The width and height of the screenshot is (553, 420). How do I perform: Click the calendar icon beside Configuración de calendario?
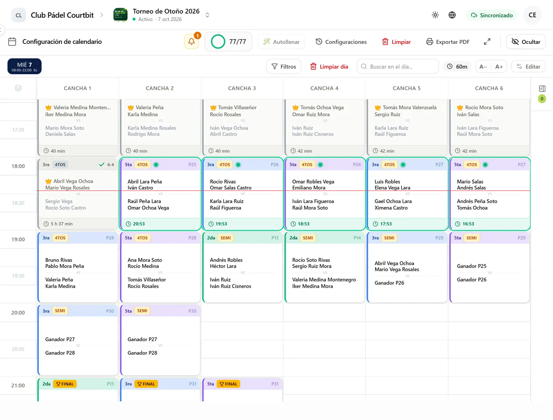click(x=12, y=41)
